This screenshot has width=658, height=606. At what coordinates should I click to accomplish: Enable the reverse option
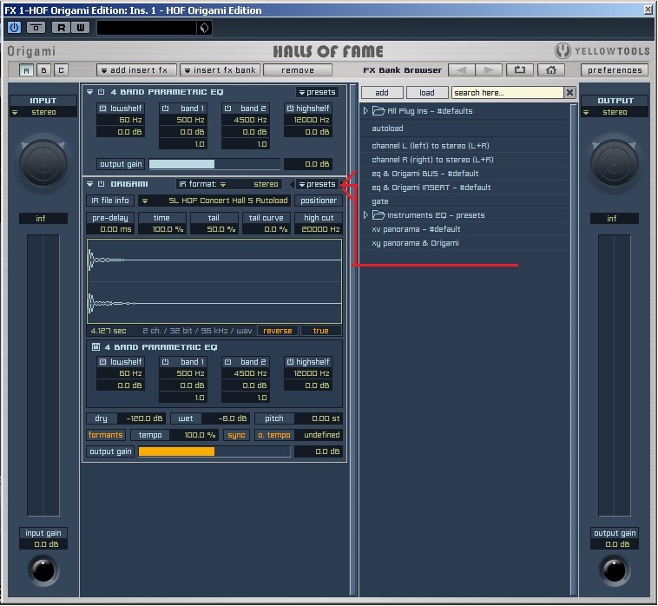[278, 331]
